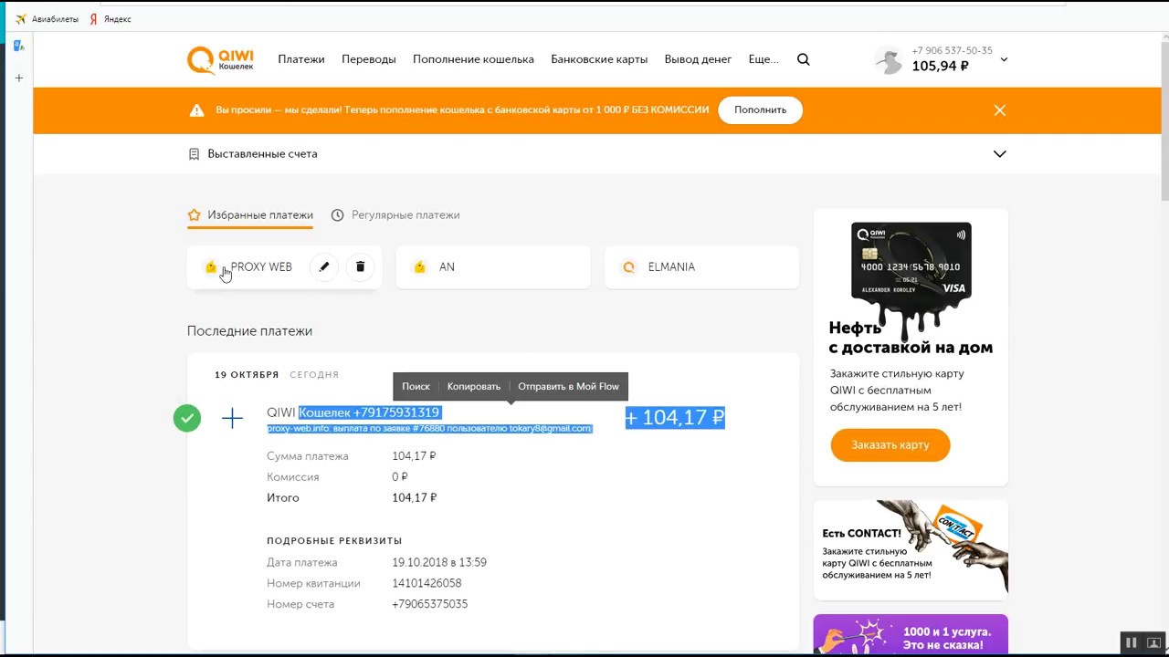Click the receipt number 14101426058
This screenshot has height=657, width=1169.
427,583
